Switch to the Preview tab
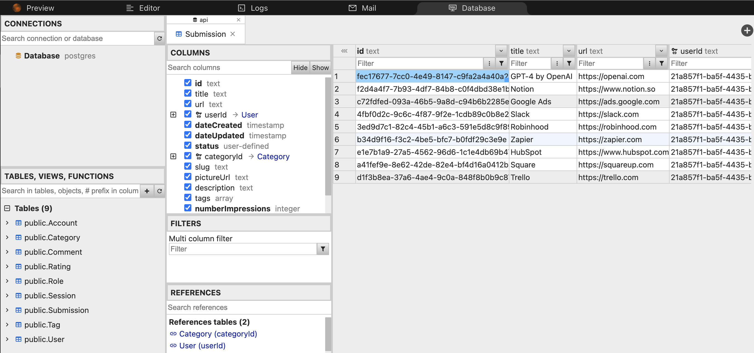754x353 pixels. coord(34,8)
